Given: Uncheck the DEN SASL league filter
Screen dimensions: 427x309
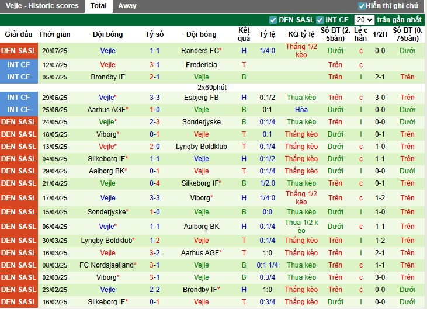Looking at the screenshot, I should click(x=273, y=20).
